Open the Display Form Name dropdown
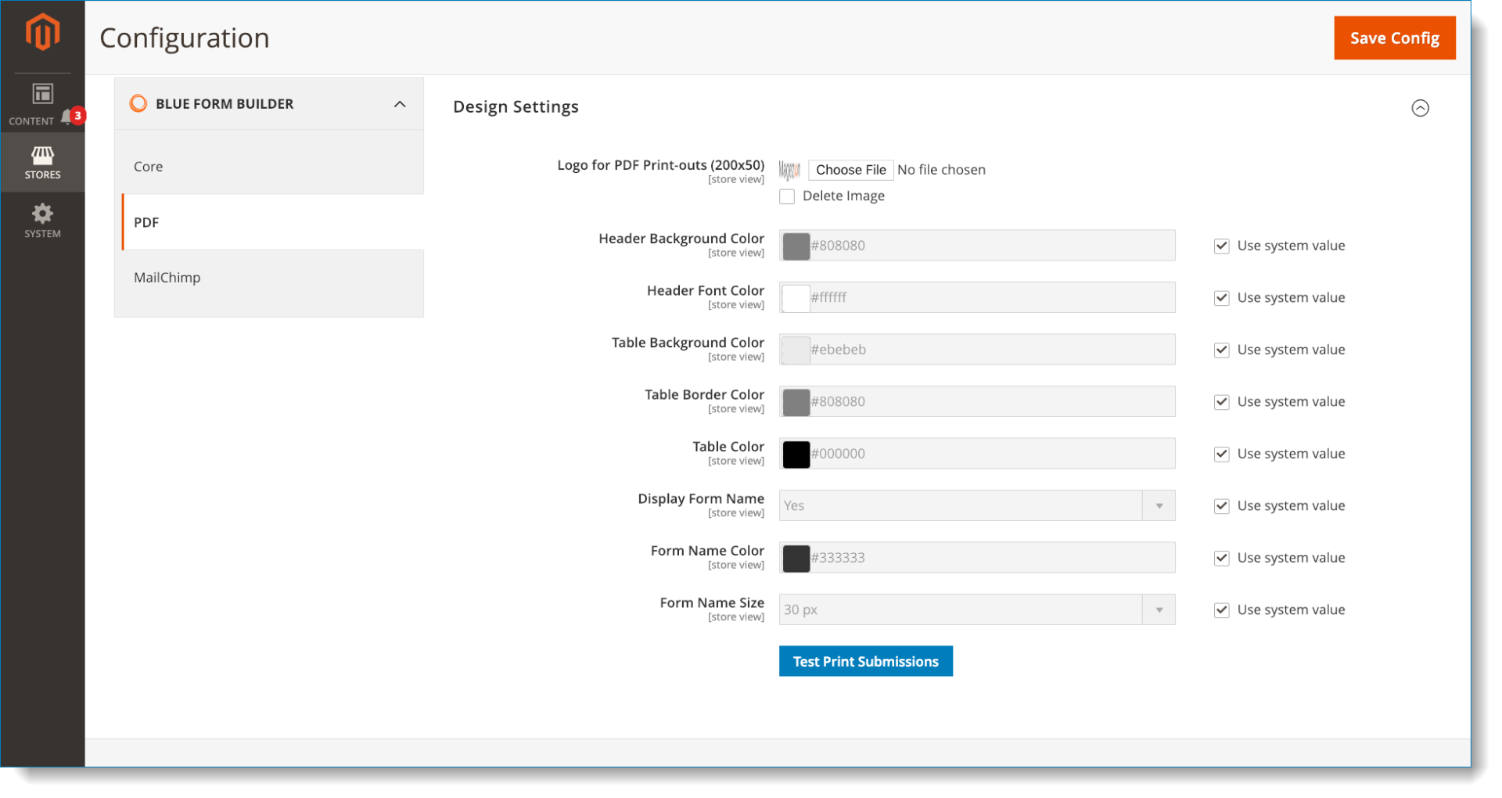This screenshot has width=1502, height=798. coord(977,505)
